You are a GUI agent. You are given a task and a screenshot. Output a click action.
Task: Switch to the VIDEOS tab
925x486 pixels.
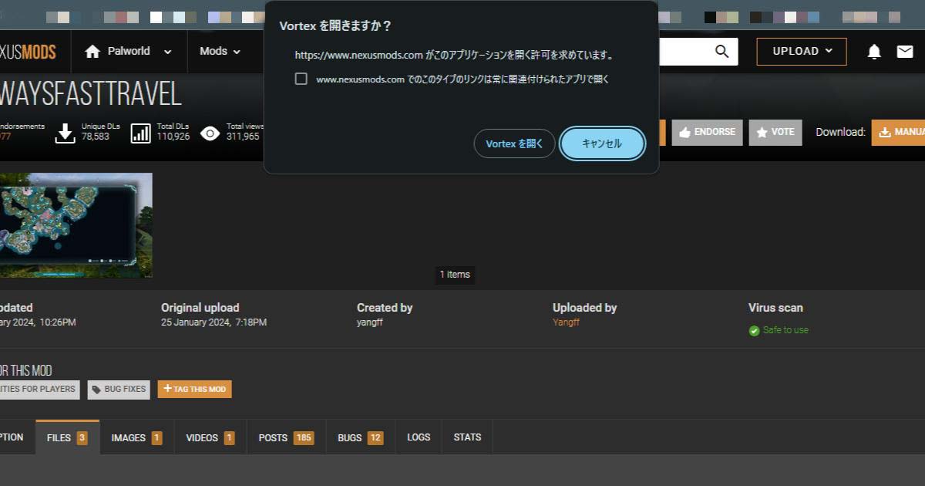[210, 437]
